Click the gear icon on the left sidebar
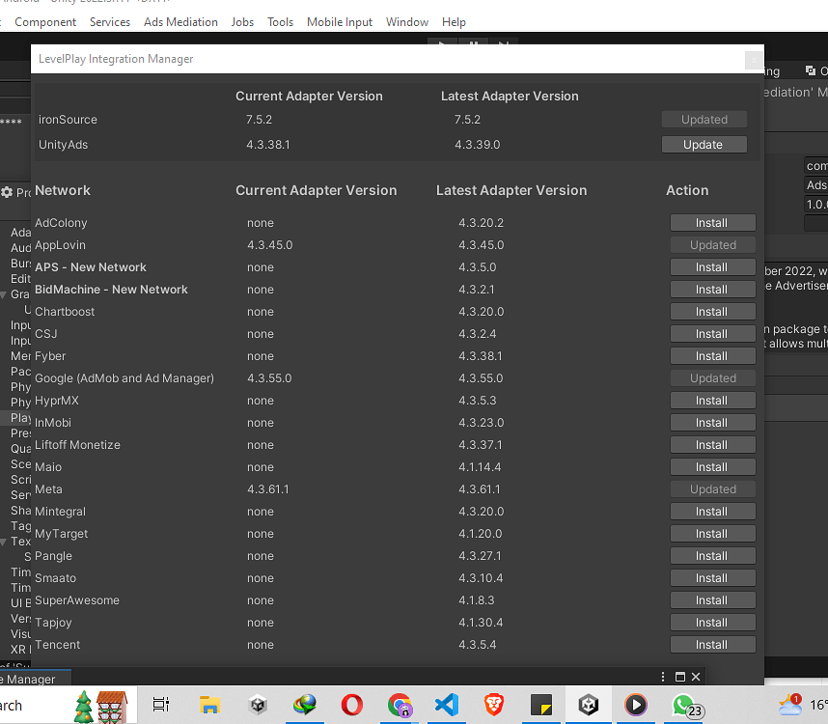Viewport: 828px width, 724px height. pos(8,189)
